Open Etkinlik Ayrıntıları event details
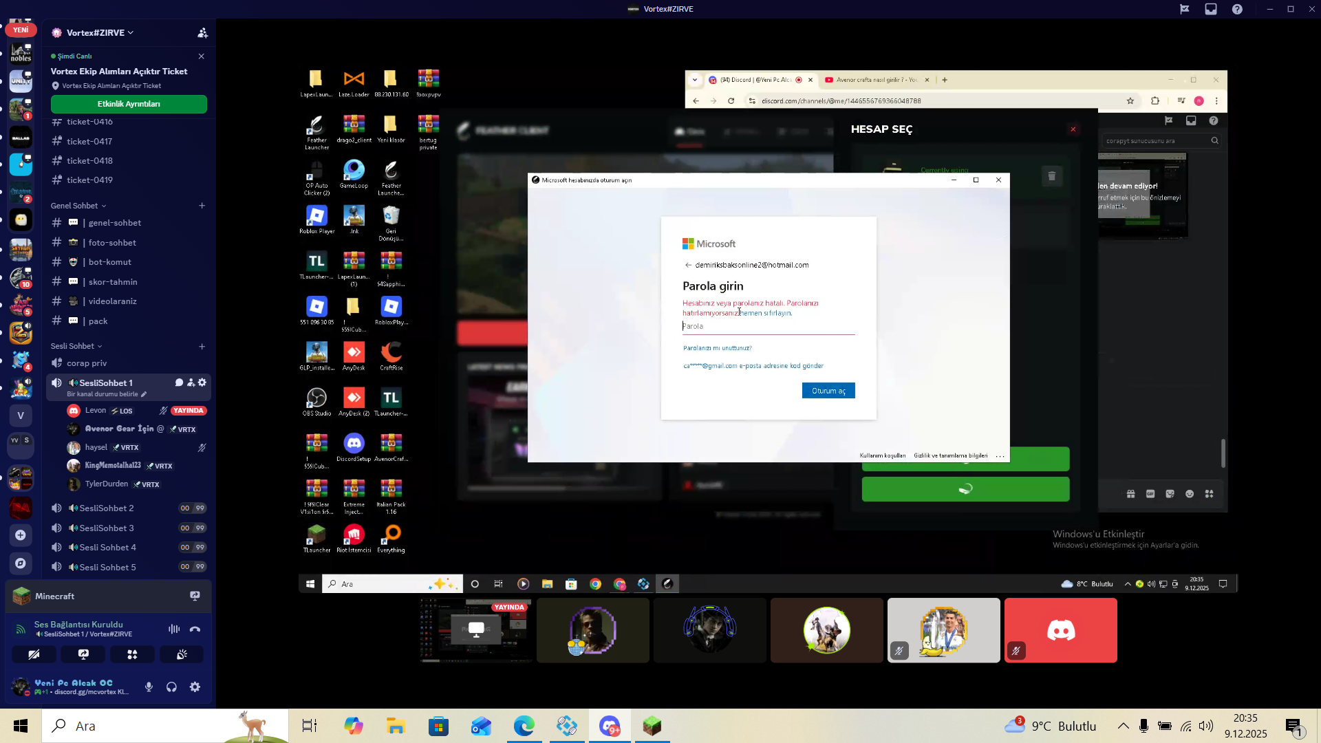The image size is (1321, 743). [x=129, y=104]
